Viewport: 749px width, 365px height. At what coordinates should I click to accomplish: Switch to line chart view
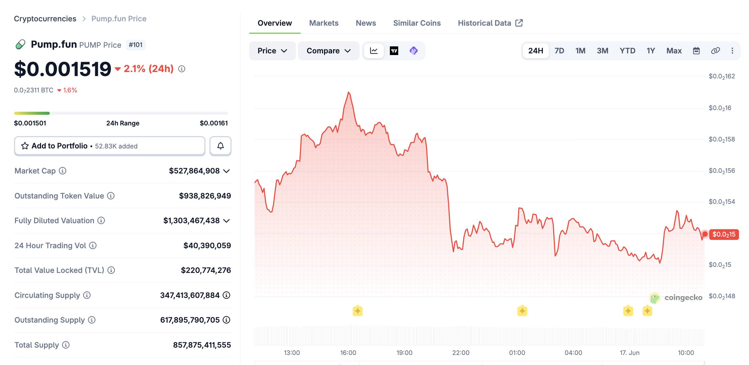pyautogui.click(x=374, y=51)
